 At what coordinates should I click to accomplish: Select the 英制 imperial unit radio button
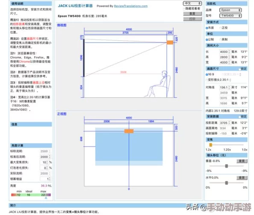point(220,40)
